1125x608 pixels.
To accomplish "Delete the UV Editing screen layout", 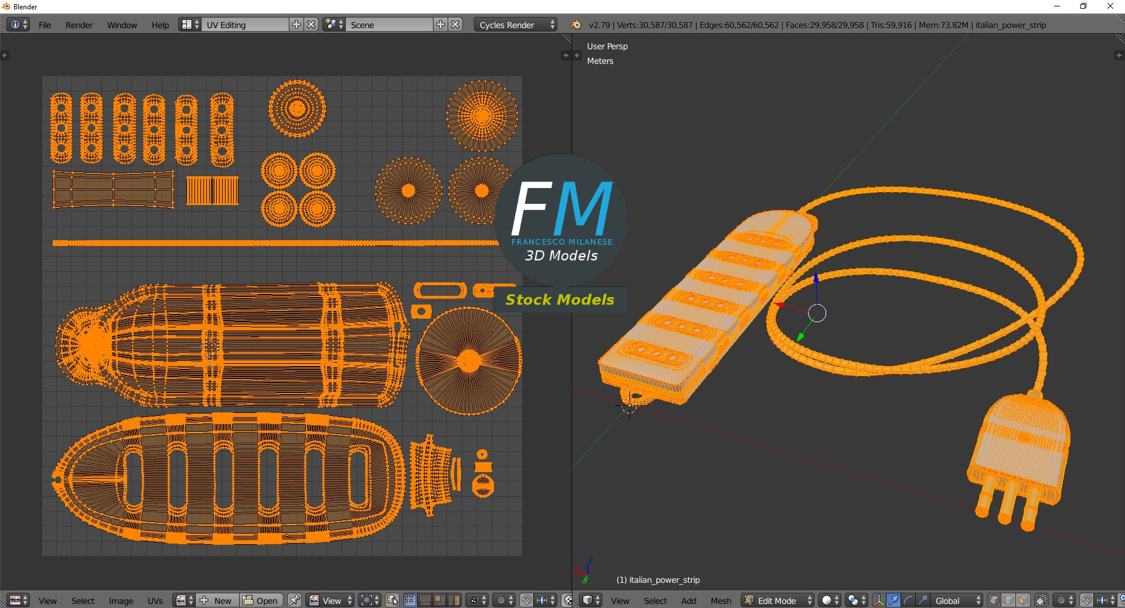I will click(312, 25).
